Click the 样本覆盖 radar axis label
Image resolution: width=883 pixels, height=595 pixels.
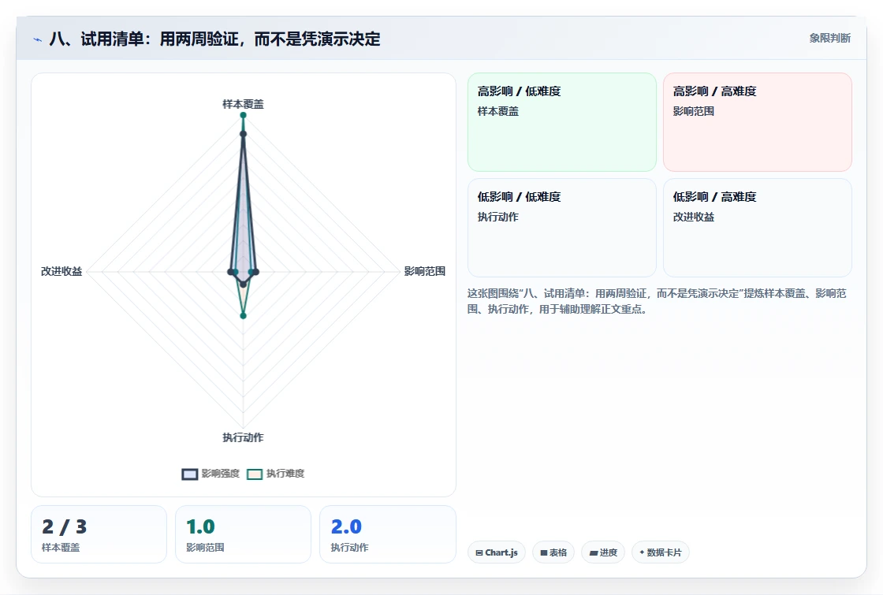click(244, 104)
